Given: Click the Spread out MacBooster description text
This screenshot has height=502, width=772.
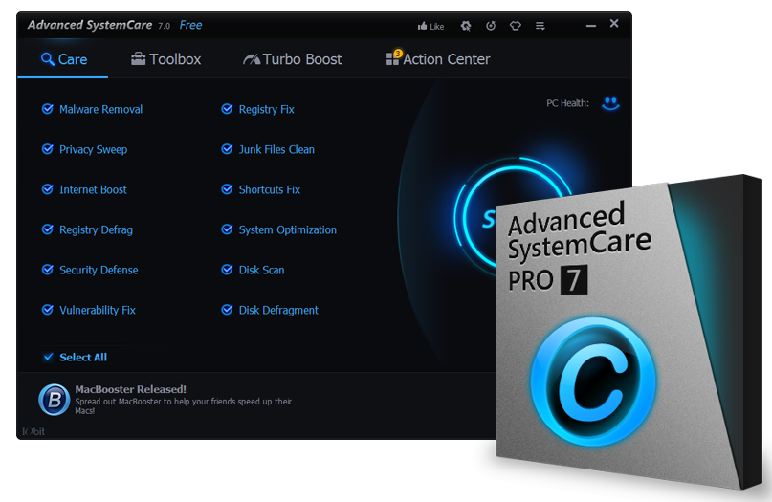Looking at the screenshot, I should pyautogui.click(x=183, y=406).
